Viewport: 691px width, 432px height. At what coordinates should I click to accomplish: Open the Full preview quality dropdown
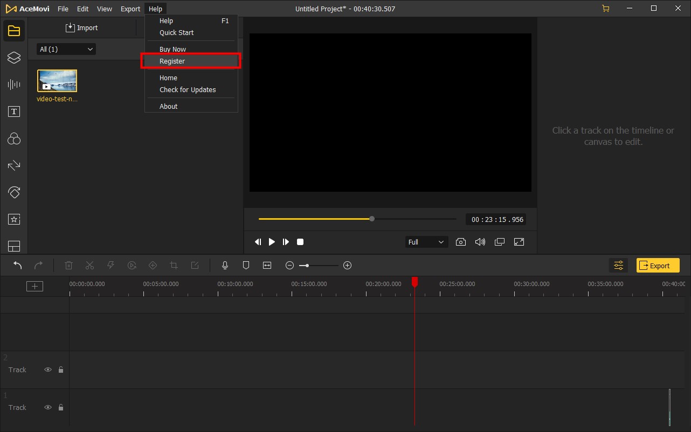click(x=426, y=242)
